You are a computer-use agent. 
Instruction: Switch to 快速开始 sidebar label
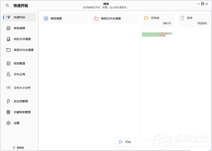coord(19,17)
